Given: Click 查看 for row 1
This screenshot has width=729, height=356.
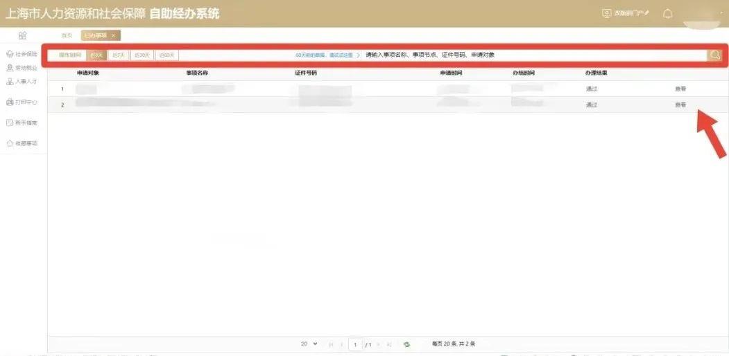Looking at the screenshot, I should pos(680,89).
